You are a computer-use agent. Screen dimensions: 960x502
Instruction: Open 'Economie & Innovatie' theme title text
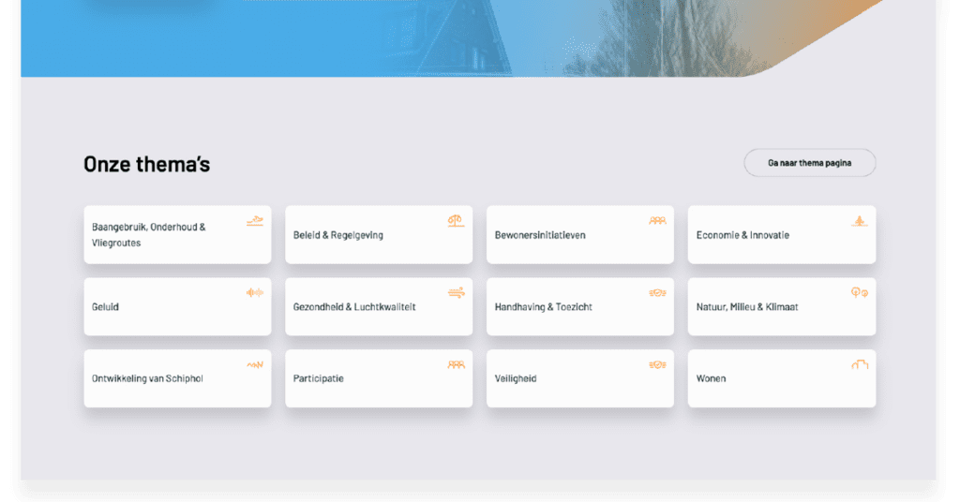click(x=742, y=235)
